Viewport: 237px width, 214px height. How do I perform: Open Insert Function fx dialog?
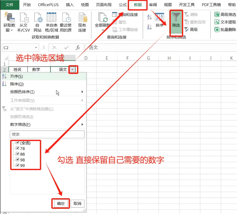(78, 48)
